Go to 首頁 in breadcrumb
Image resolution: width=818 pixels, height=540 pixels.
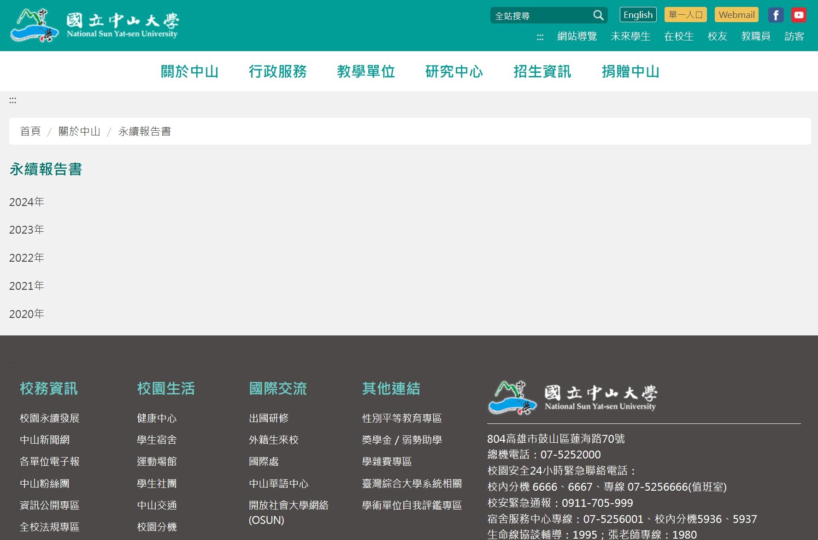pyautogui.click(x=30, y=131)
